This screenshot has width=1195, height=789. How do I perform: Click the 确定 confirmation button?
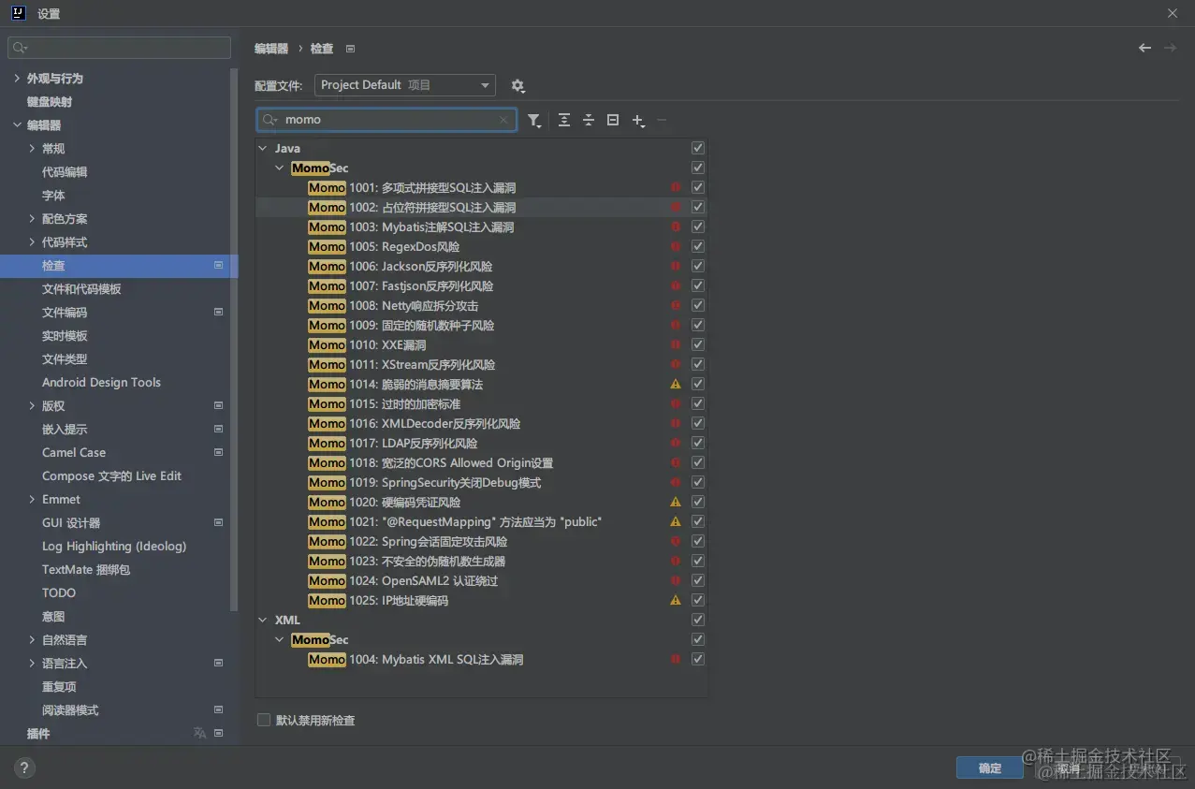point(989,767)
